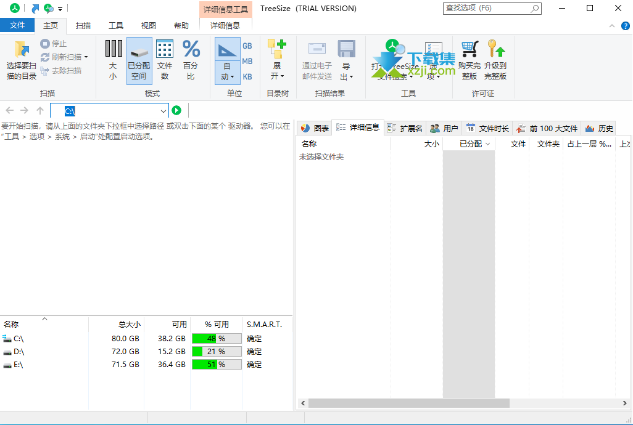Open the Top 100 files tab
Viewport: 633px width, 425px height.
(547, 128)
